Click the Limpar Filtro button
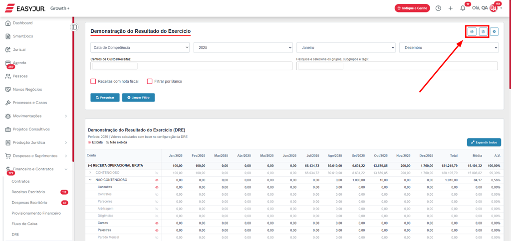The height and width of the screenshot is (241, 511). click(x=138, y=98)
